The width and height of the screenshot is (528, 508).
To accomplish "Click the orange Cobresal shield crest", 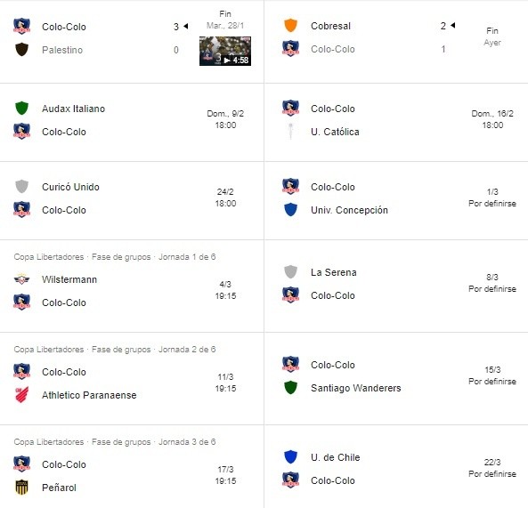I will [x=290, y=25].
